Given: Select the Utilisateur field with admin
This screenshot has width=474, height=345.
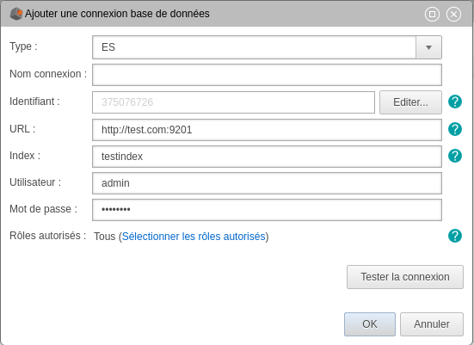Looking at the screenshot, I should [267, 183].
